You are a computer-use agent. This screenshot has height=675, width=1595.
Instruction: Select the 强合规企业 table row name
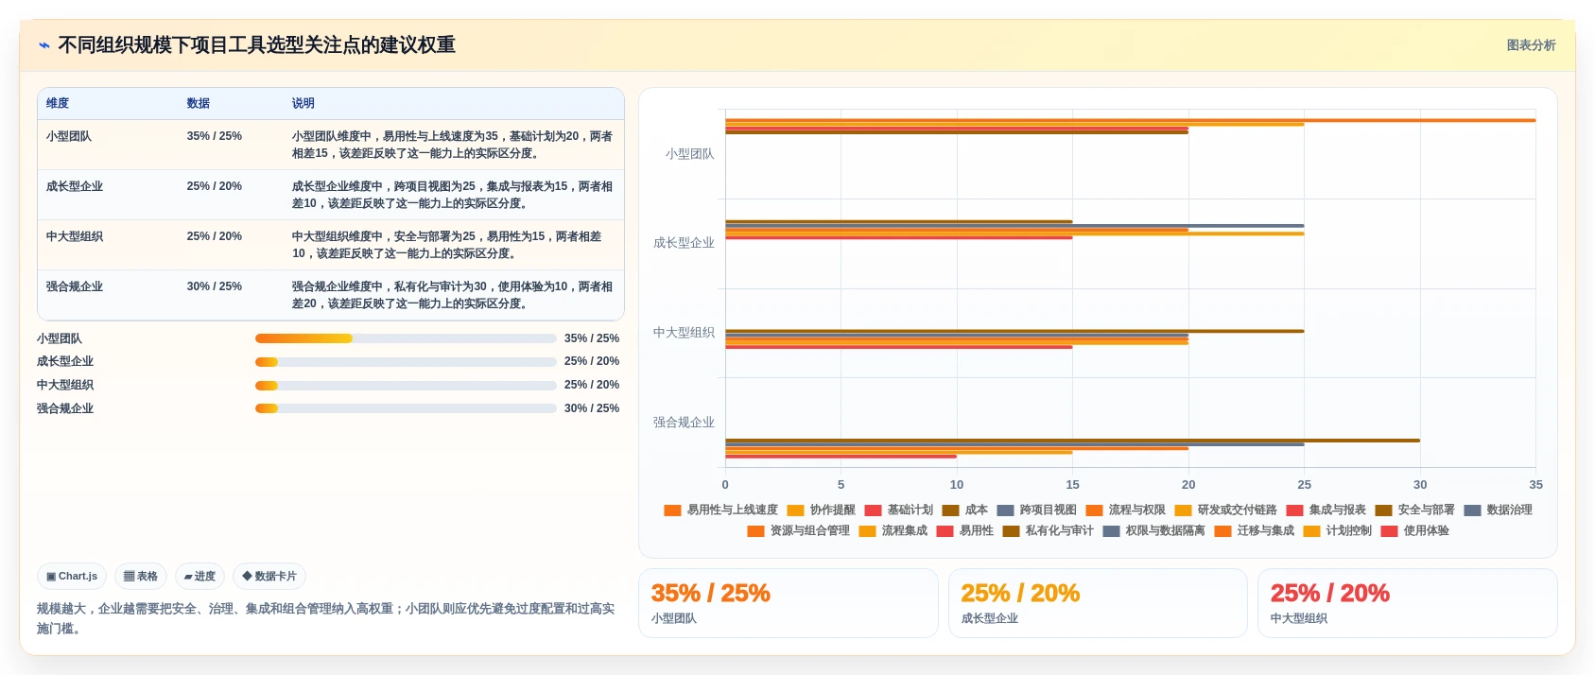[x=75, y=286]
